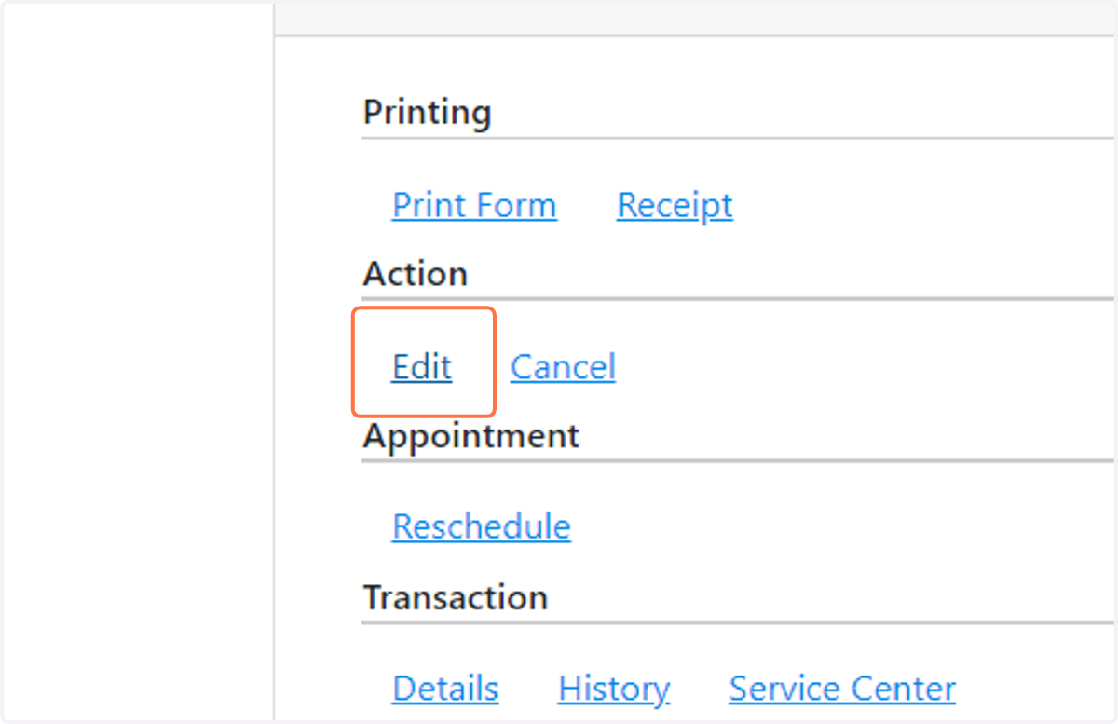Image resolution: width=1118 pixels, height=724 pixels.
Task: Open the transaction Details link
Action: [x=445, y=689]
